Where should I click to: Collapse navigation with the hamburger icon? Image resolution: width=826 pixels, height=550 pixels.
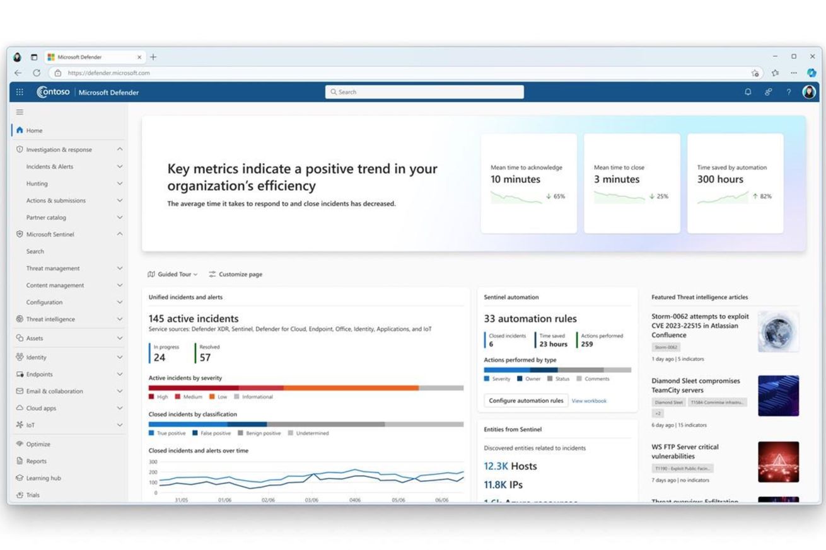(20, 112)
